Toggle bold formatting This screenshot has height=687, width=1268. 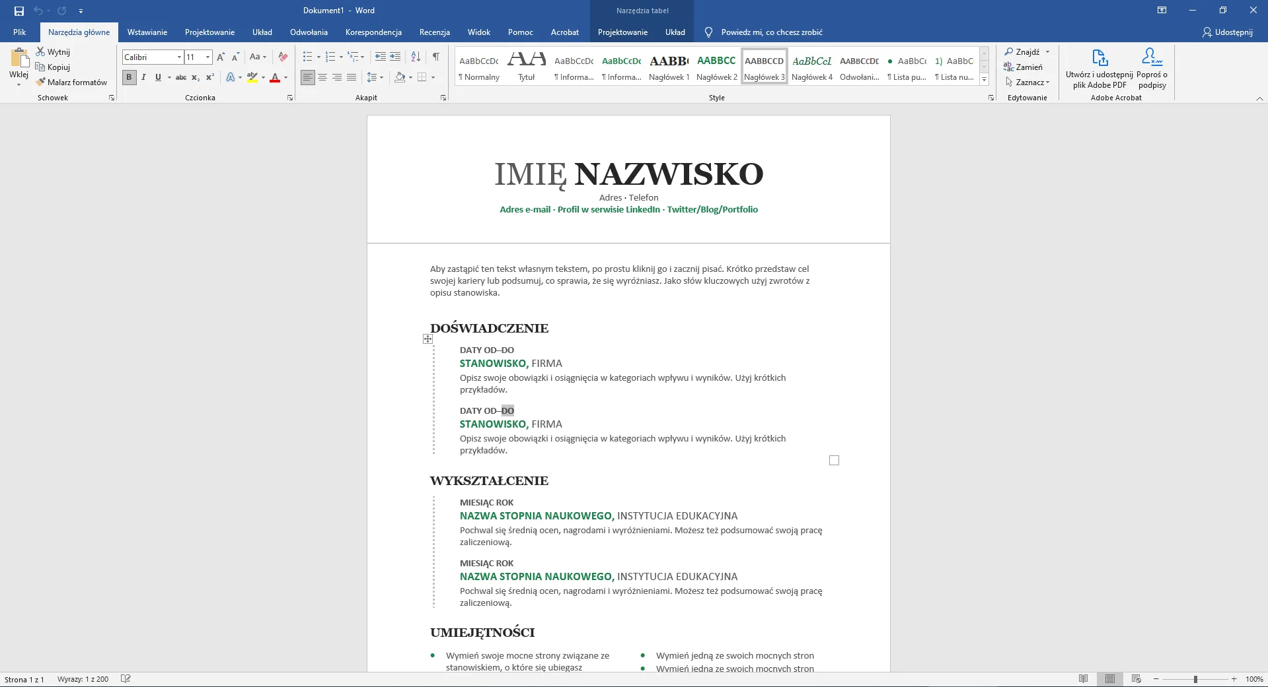click(x=129, y=77)
